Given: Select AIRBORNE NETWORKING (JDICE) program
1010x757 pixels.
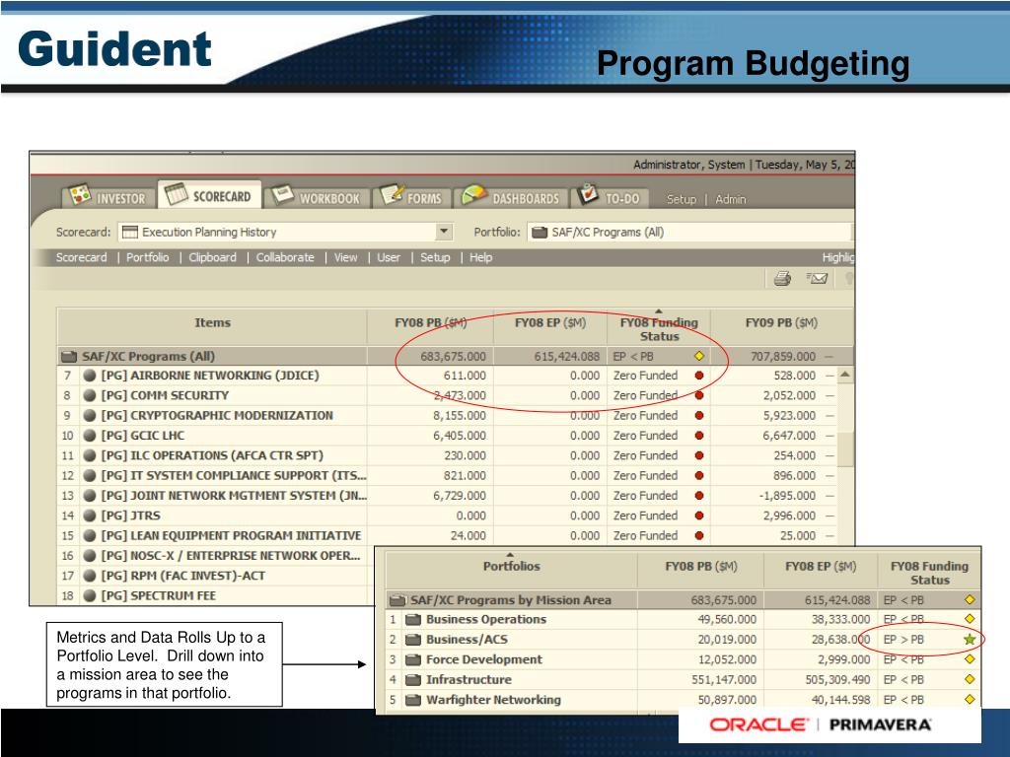Looking at the screenshot, I should 210,376.
